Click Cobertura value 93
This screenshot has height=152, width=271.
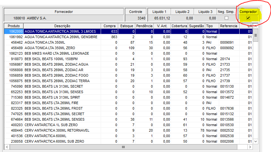tap(185, 59)
